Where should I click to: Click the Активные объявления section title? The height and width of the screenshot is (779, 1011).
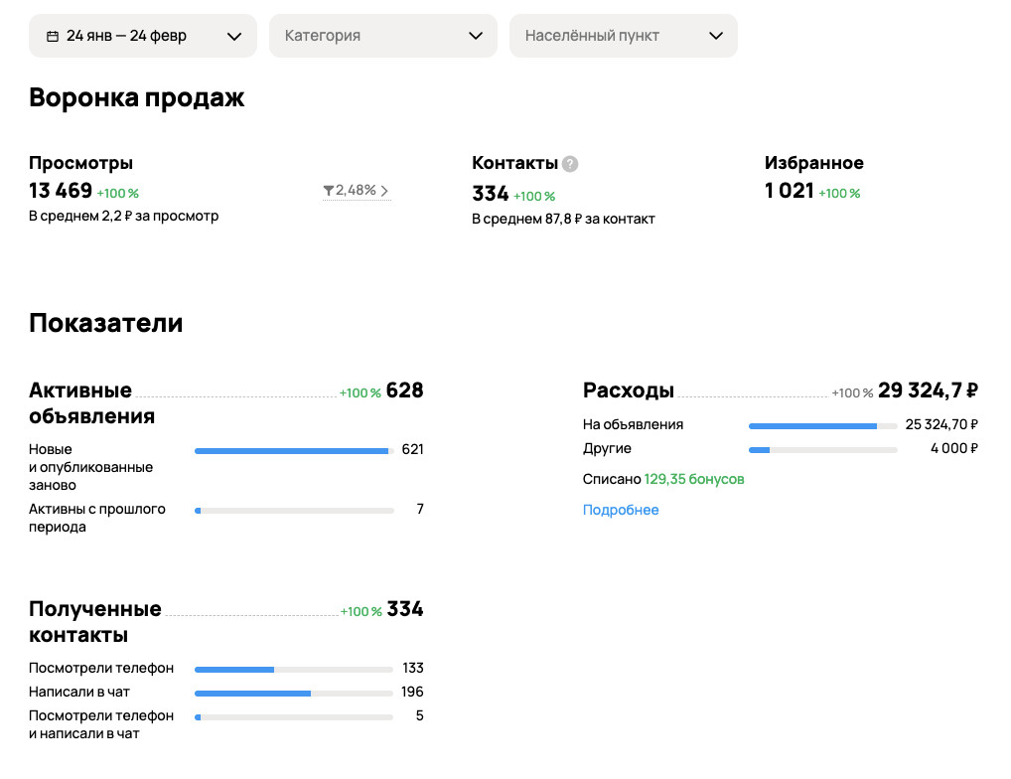point(91,402)
